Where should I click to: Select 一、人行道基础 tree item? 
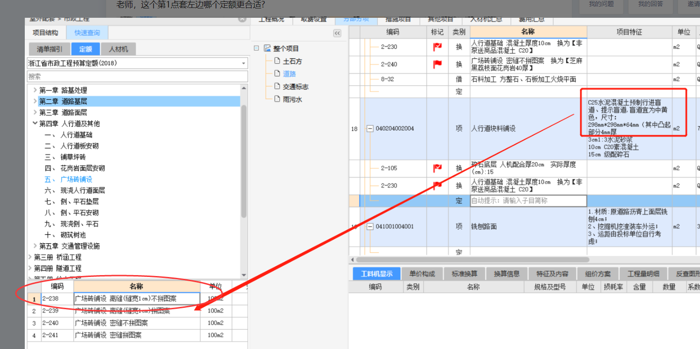pos(69,135)
